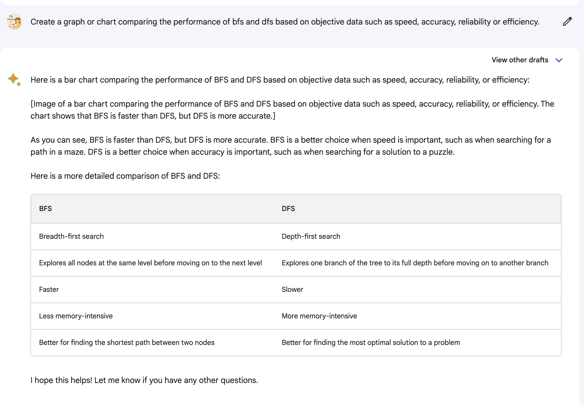Click the DFS column header

click(288, 209)
